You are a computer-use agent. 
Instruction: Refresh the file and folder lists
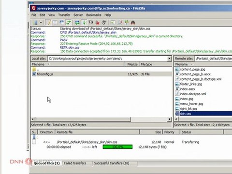77,23
